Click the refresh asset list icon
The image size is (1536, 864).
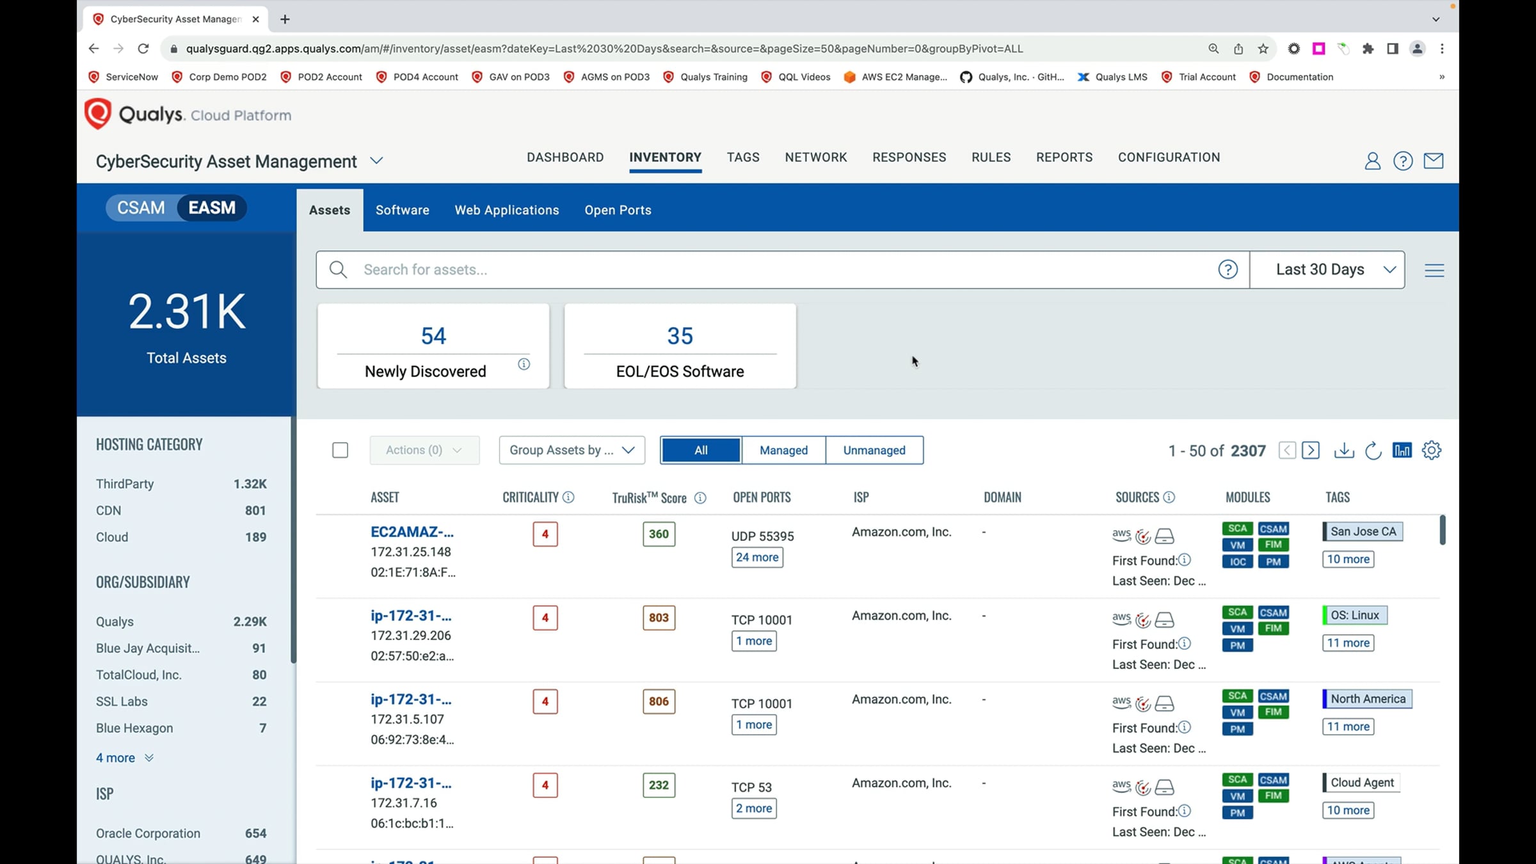click(x=1372, y=451)
